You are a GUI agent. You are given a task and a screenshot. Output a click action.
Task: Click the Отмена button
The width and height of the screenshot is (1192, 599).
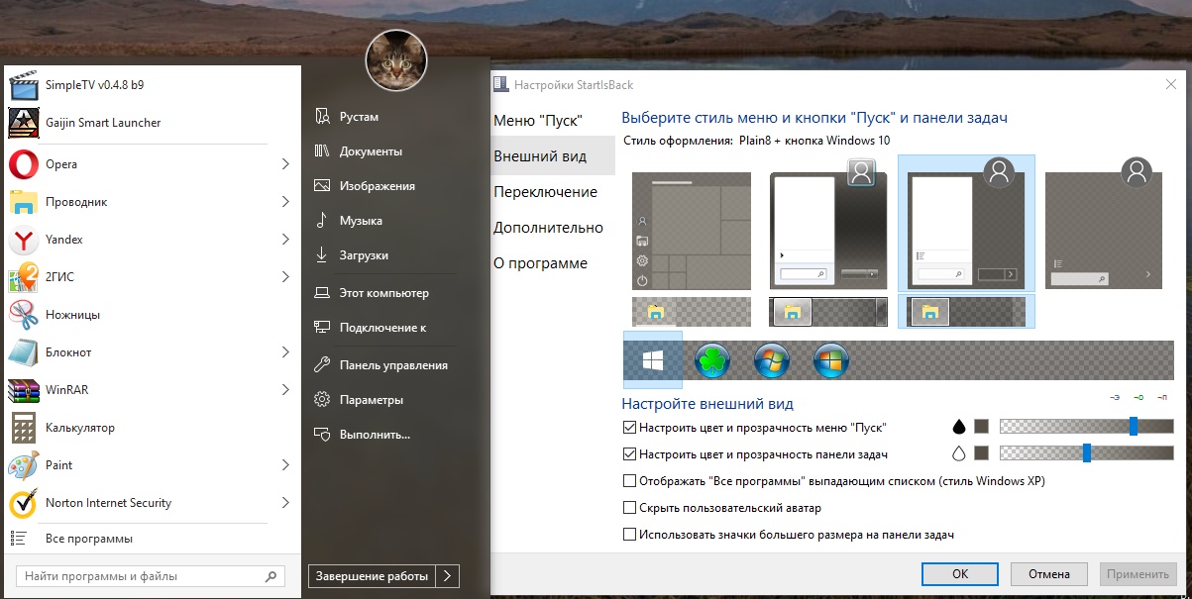tap(1048, 574)
